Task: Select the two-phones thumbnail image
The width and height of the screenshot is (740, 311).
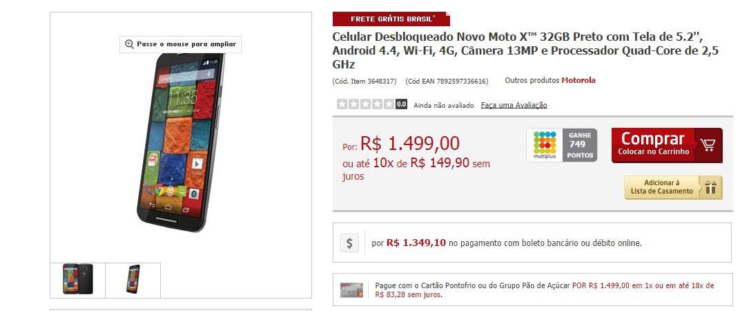Action: pos(78,279)
